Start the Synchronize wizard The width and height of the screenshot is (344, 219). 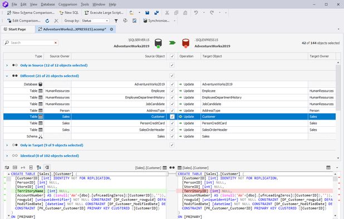coord(156,21)
